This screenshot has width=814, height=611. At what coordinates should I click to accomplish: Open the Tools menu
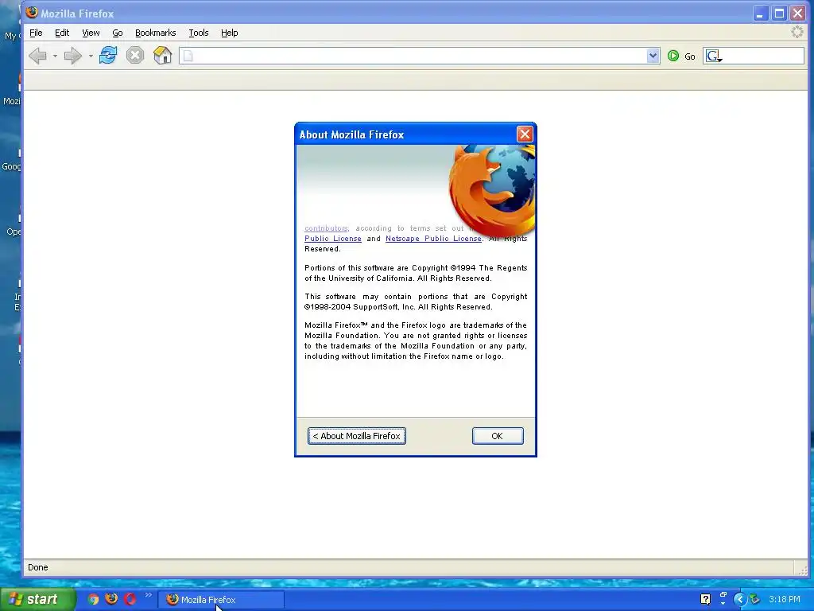(198, 33)
